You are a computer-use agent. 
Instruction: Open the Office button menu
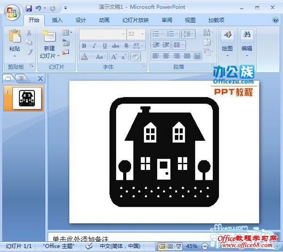[12, 12]
